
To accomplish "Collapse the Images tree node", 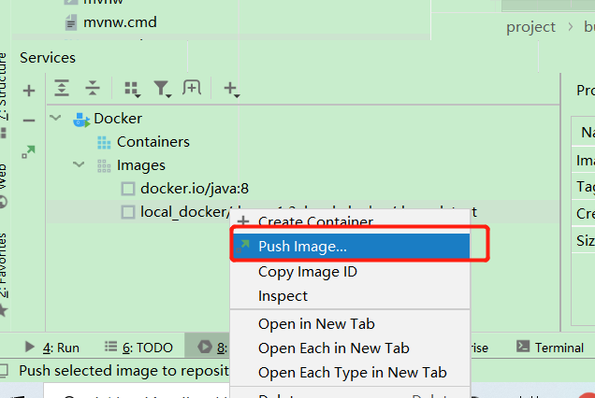I will point(79,164).
